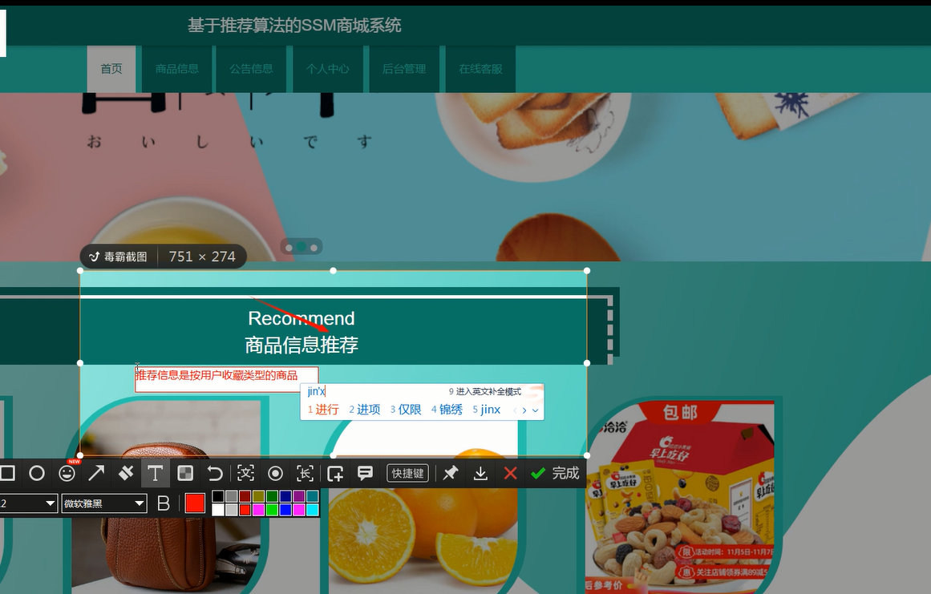The image size is (931, 594).
Task: Pick the cyan color swatch
Action: (x=312, y=509)
